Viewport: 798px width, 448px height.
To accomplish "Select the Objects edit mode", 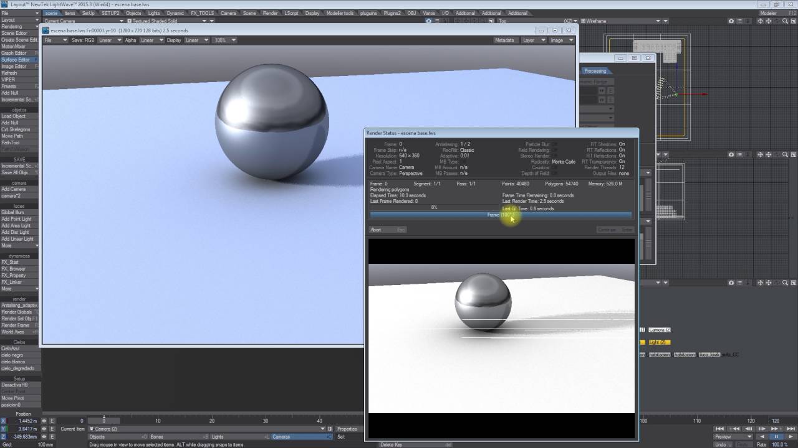I will (x=118, y=437).
